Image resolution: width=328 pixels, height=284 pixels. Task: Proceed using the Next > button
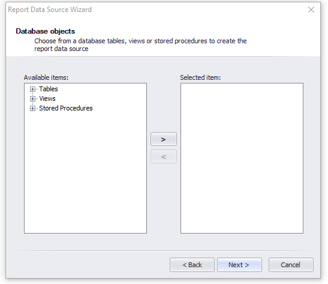tap(239, 265)
